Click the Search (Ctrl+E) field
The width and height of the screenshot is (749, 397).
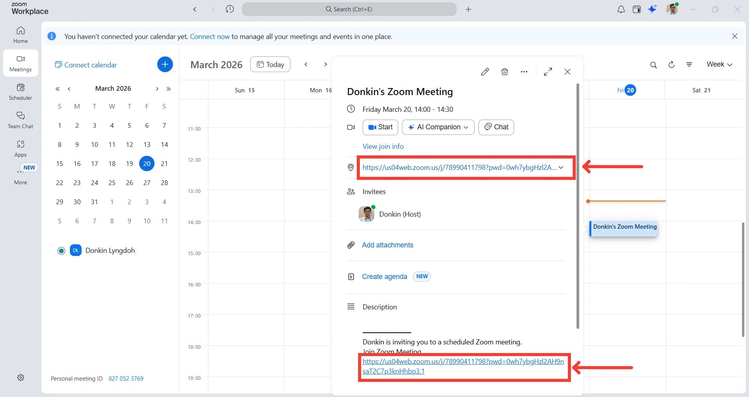(x=349, y=9)
